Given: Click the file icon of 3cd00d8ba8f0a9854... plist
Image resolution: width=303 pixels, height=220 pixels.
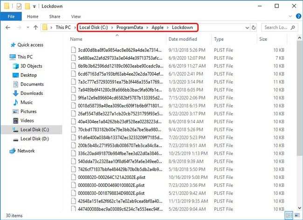Looking at the screenshot, I should (74, 50).
